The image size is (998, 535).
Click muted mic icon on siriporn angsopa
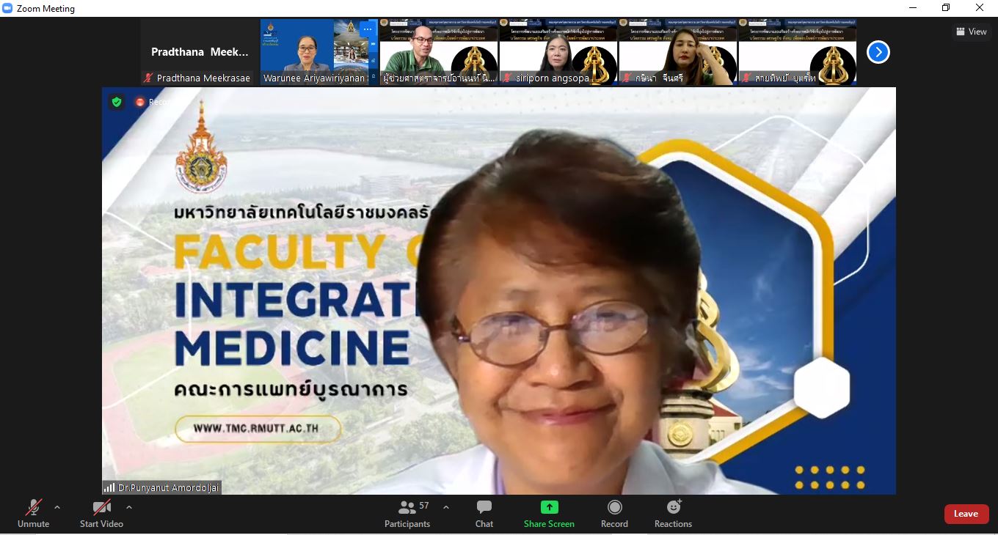coord(507,78)
